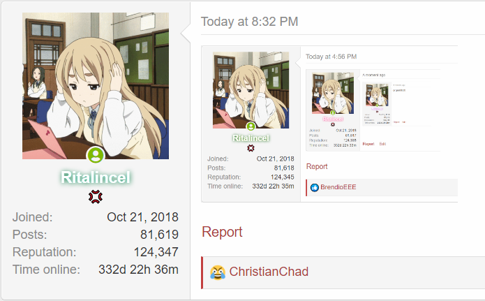Click the main post's Time online value 332d 22h 36m

pos(138,270)
